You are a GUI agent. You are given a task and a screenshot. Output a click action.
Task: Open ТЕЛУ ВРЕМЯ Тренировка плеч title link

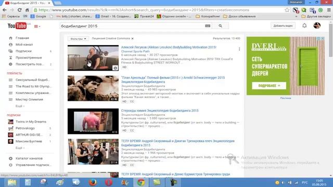(x=178, y=143)
